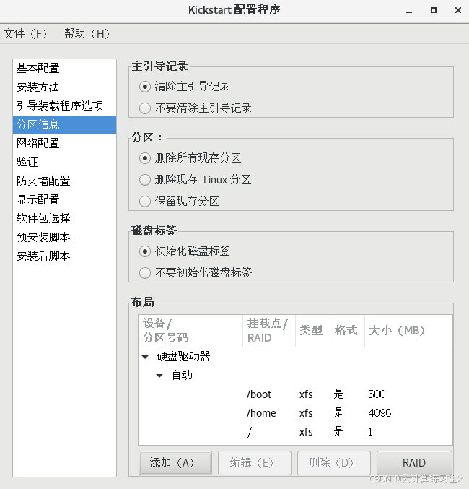This screenshot has width=469, height=489.
Task: Open 预安装脚本 section
Action: point(64,238)
